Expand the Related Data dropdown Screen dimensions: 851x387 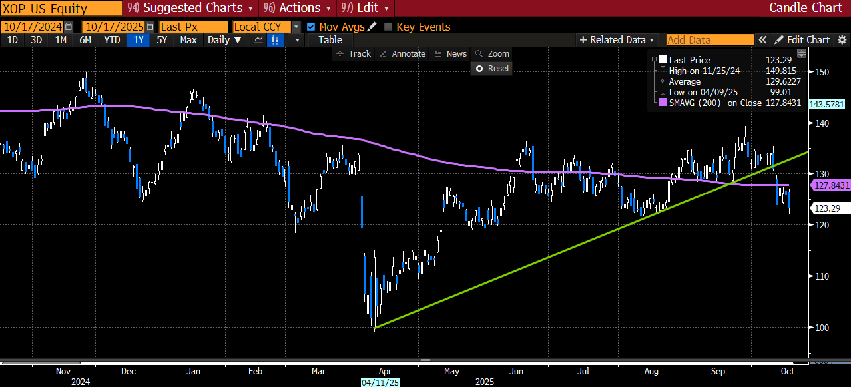[x=617, y=40]
